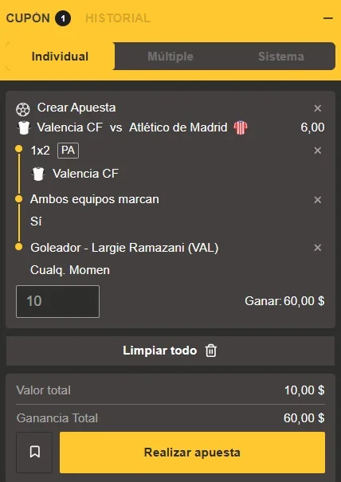Click the Limpiar todo button
341x482 pixels.
(170, 351)
